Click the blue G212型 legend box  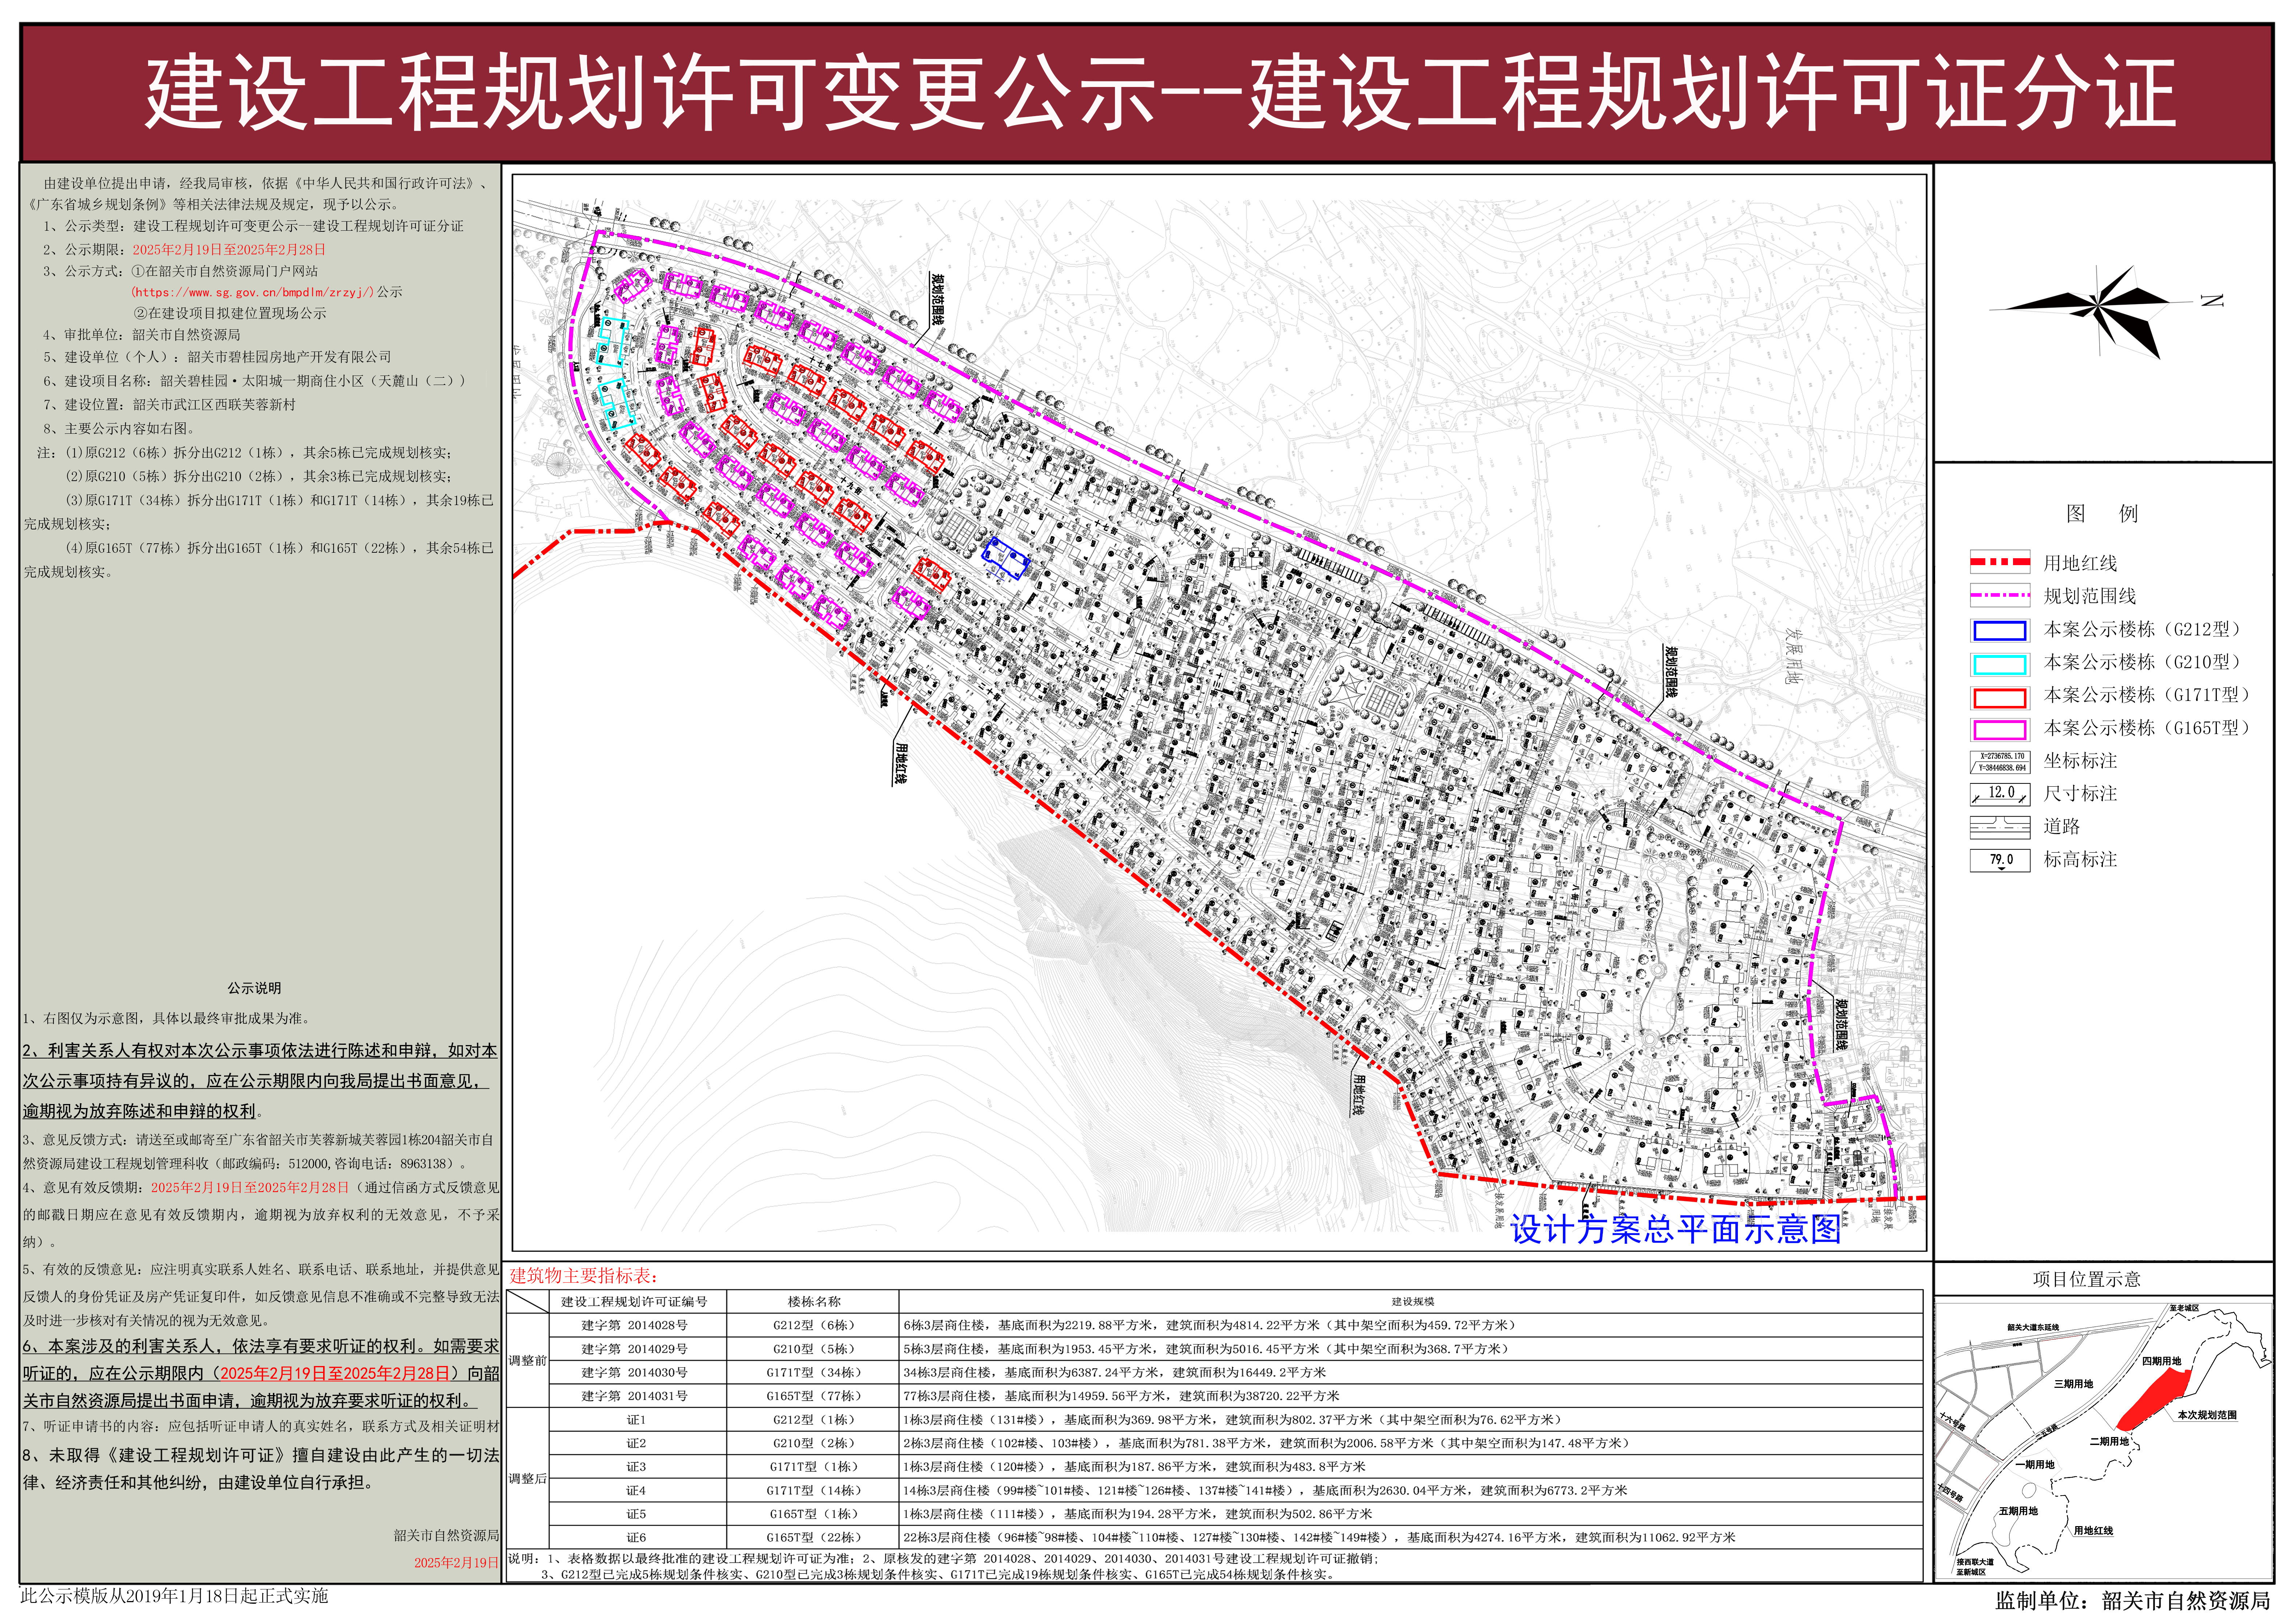[x=2000, y=630]
